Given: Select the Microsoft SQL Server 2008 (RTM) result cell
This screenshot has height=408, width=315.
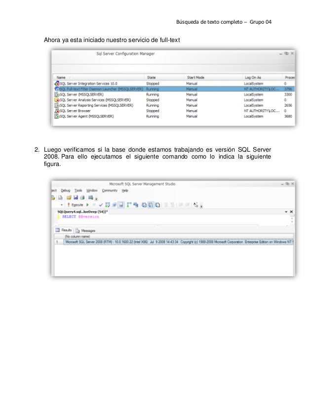Looking at the screenshot, I should pyautogui.click(x=179, y=242).
